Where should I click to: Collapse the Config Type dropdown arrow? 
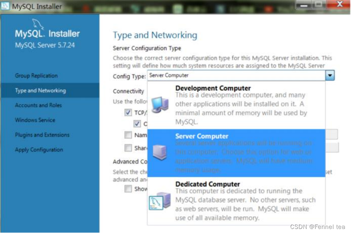pos(330,75)
